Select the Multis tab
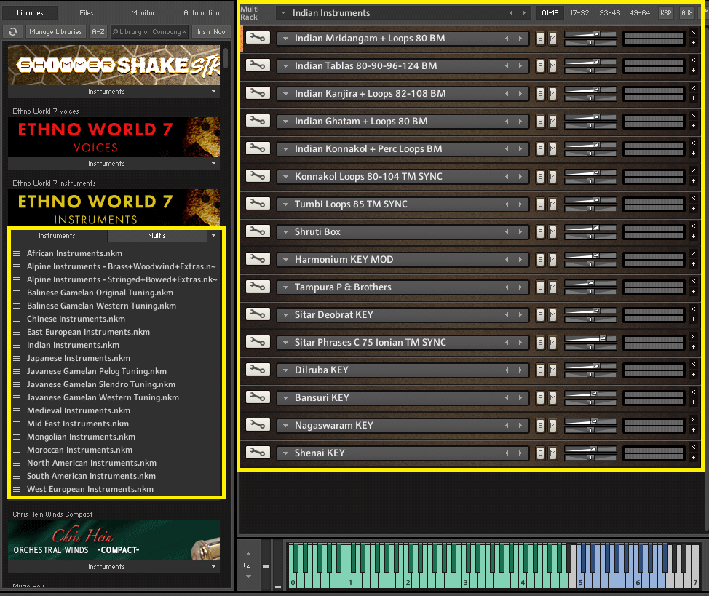This screenshot has width=709, height=596. click(157, 235)
